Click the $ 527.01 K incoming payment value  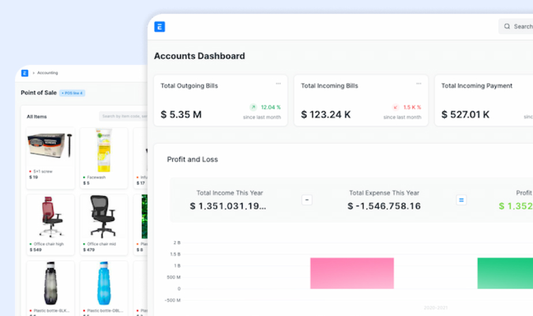pyautogui.click(x=466, y=115)
